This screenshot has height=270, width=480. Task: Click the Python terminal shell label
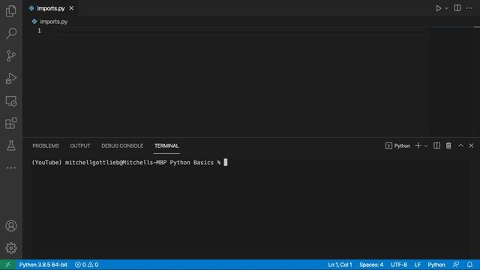coord(397,146)
